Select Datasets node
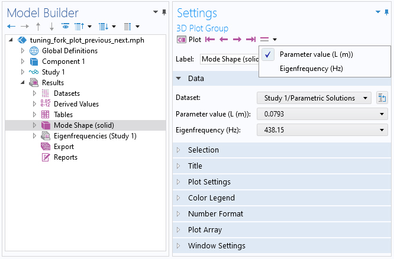This screenshot has width=394, height=259. pos(67,93)
